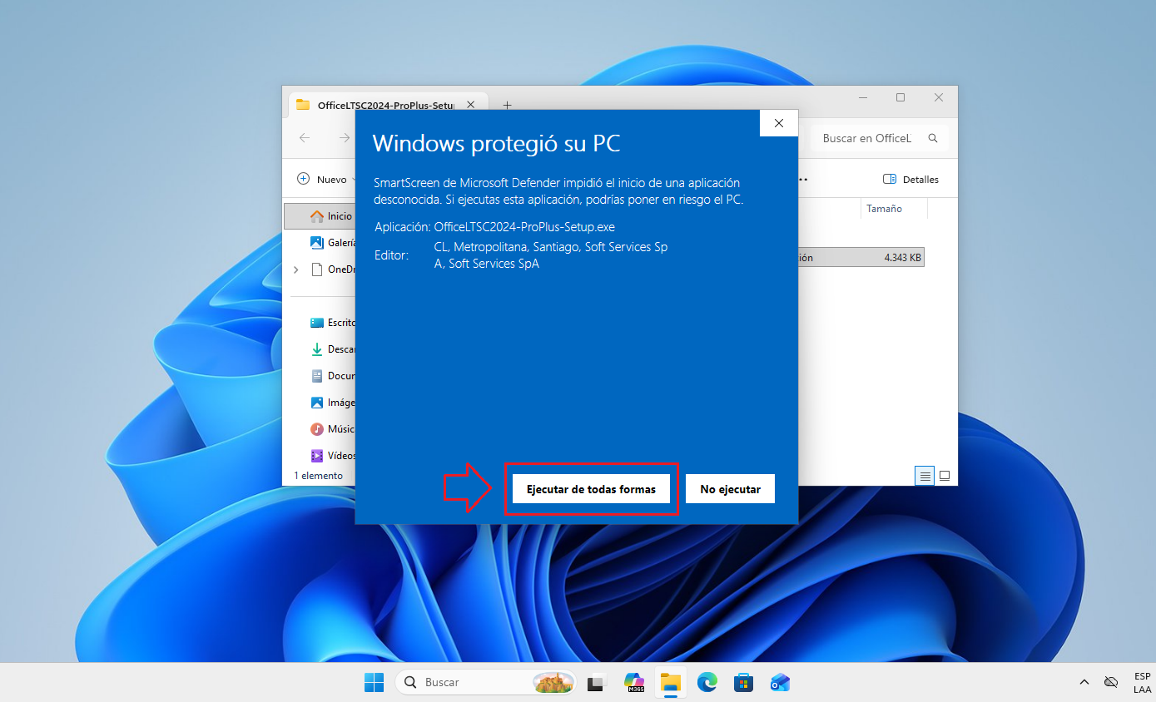Launch Microsoft 365 Copilot from taskbar

(634, 682)
